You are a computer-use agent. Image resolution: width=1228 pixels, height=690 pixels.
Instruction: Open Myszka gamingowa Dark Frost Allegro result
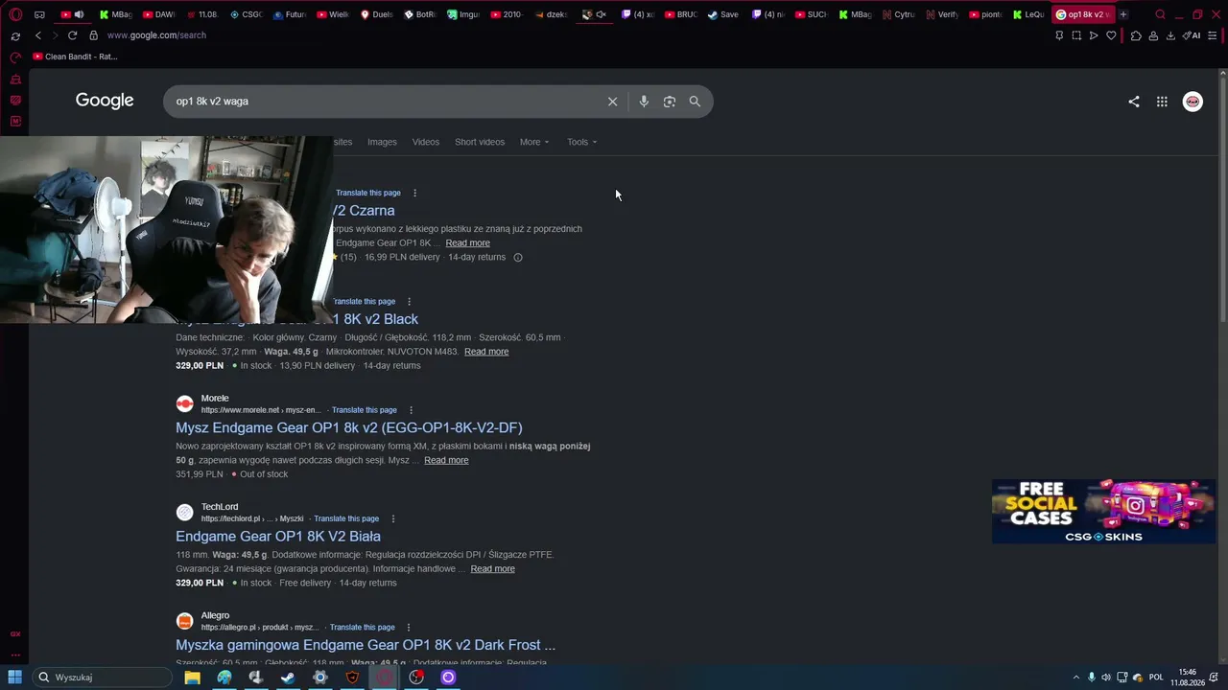pos(366,645)
